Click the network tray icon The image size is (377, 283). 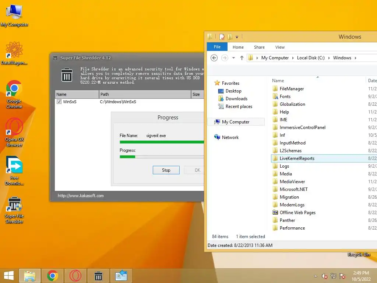(333, 276)
